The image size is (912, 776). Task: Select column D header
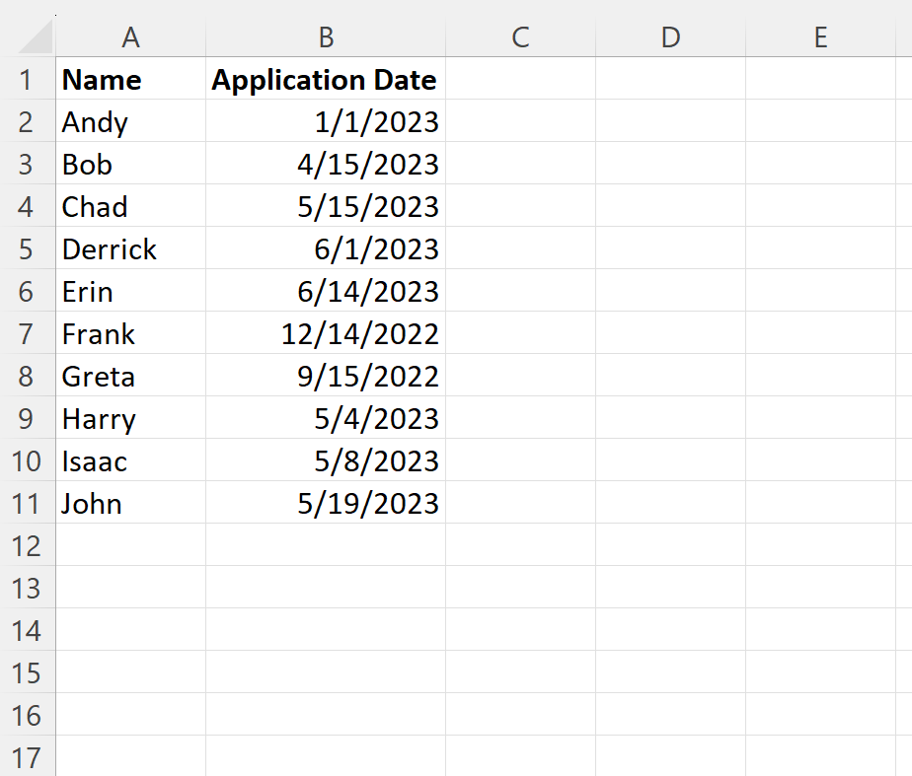pyautogui.click(x=670, y=37)
